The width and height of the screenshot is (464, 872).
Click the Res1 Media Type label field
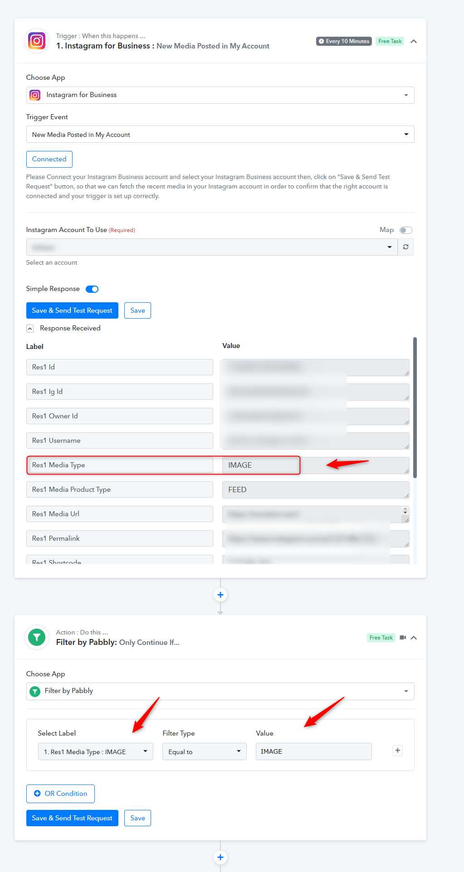coord(120,465)
